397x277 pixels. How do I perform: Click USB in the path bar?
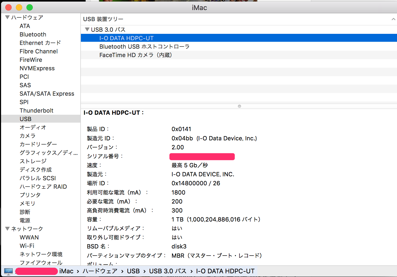pos(133,271)
